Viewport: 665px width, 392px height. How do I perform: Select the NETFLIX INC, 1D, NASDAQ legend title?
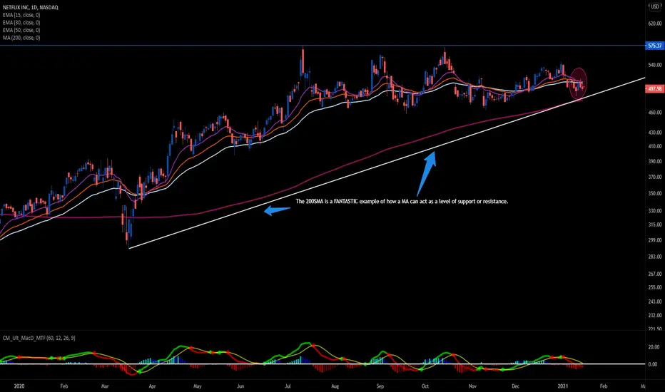(31, 7)
